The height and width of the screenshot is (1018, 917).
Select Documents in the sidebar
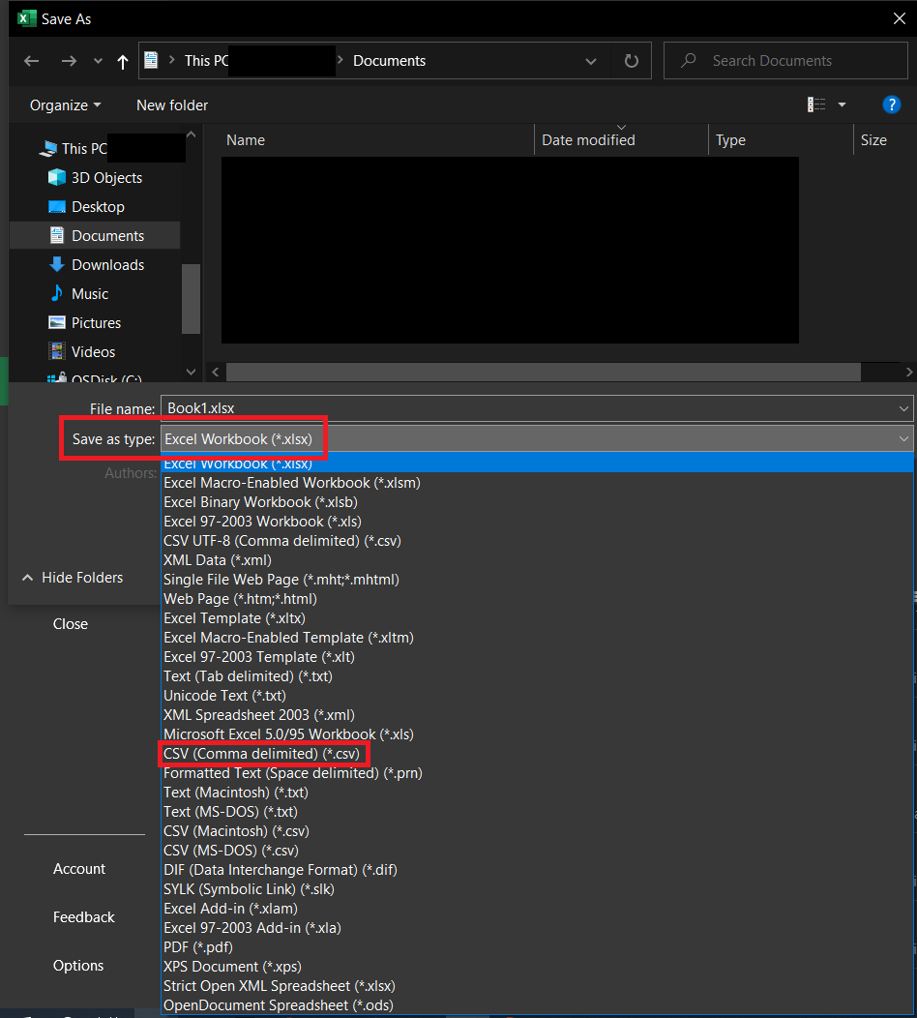[96, 236]
